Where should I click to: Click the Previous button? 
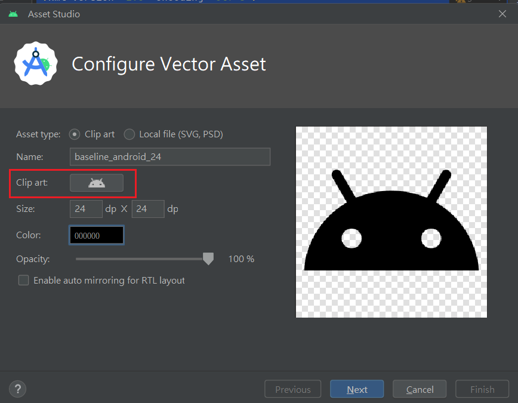(x=292, y=389)
